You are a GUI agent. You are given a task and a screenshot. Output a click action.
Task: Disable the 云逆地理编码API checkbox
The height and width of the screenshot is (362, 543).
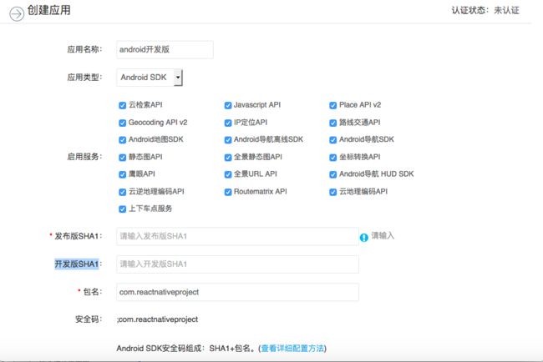coord(122,192)
